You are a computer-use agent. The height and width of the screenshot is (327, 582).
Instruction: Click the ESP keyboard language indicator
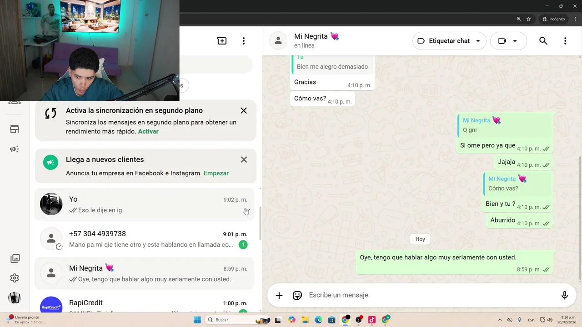tap(531, 320)
